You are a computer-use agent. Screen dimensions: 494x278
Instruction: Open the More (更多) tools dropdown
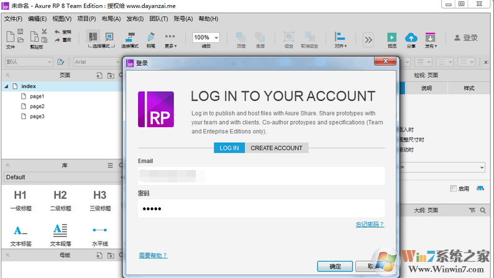click(x=170, y=40)
